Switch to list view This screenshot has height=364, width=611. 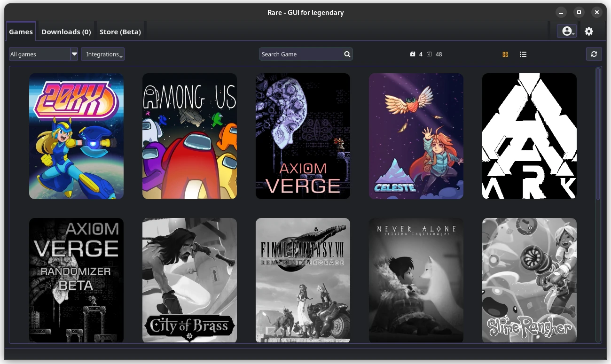coord(523,54)
